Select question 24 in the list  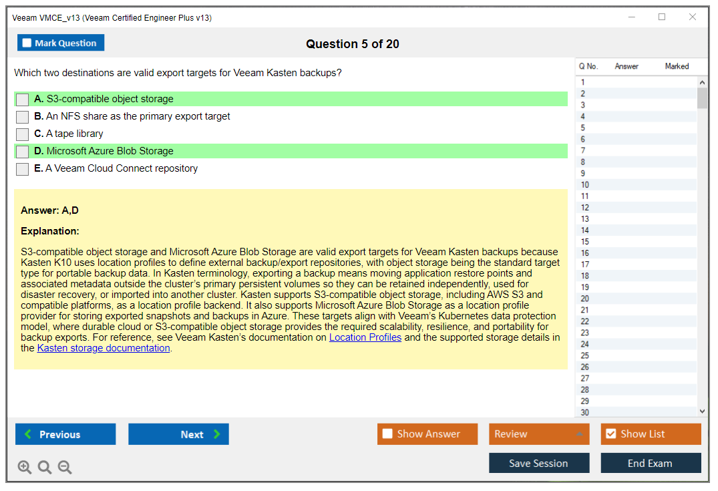tap(637, 345)
